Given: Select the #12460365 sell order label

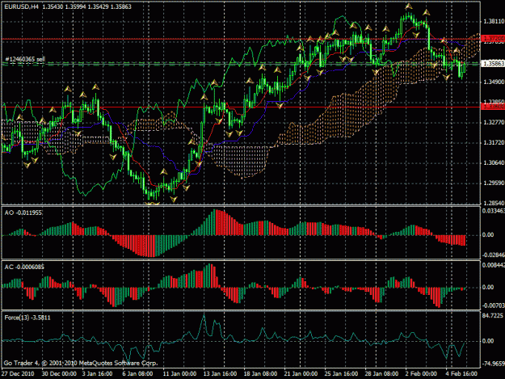Looking at the screenshot, I should 25,59.
